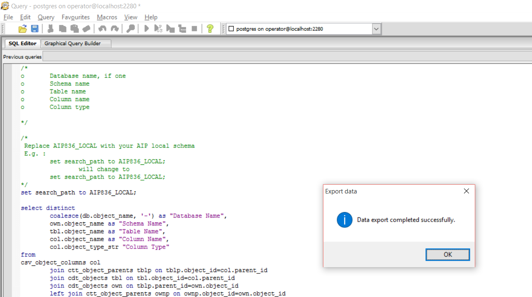Expand the database connection dropdown

click(x=376, y=29)
